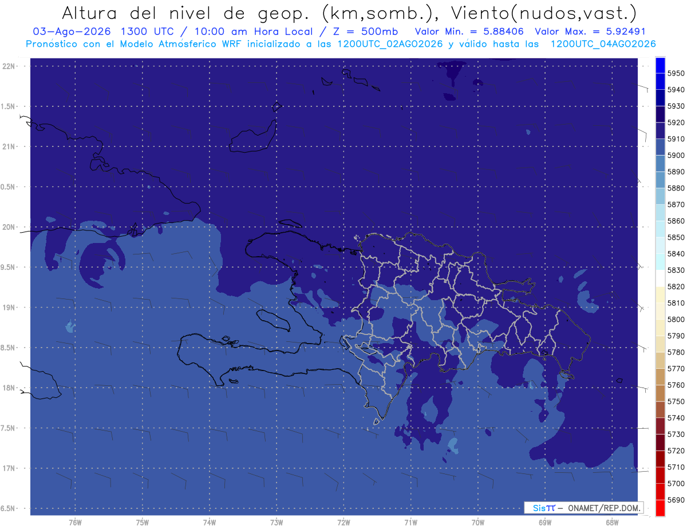Click the '5890' colorbar value
687x530 pixels.
(x=676, y=172)
